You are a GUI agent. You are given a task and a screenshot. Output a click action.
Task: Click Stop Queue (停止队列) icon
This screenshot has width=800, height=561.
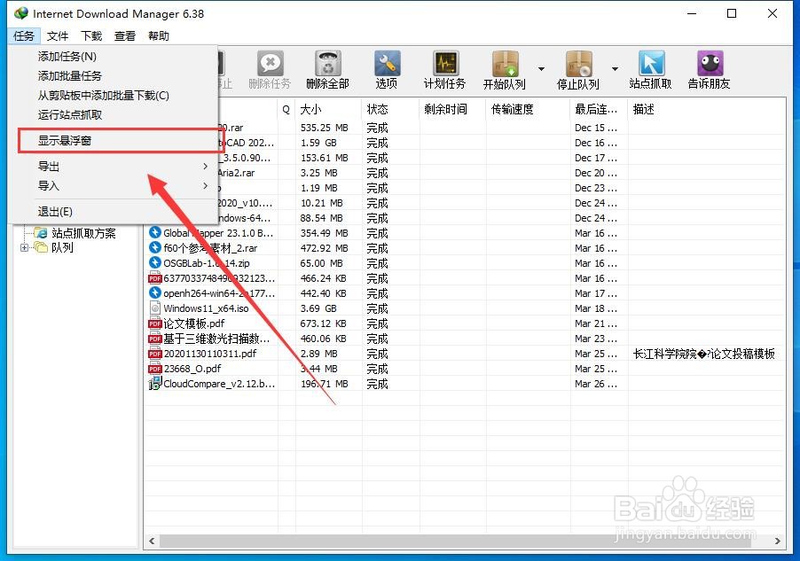578,70
